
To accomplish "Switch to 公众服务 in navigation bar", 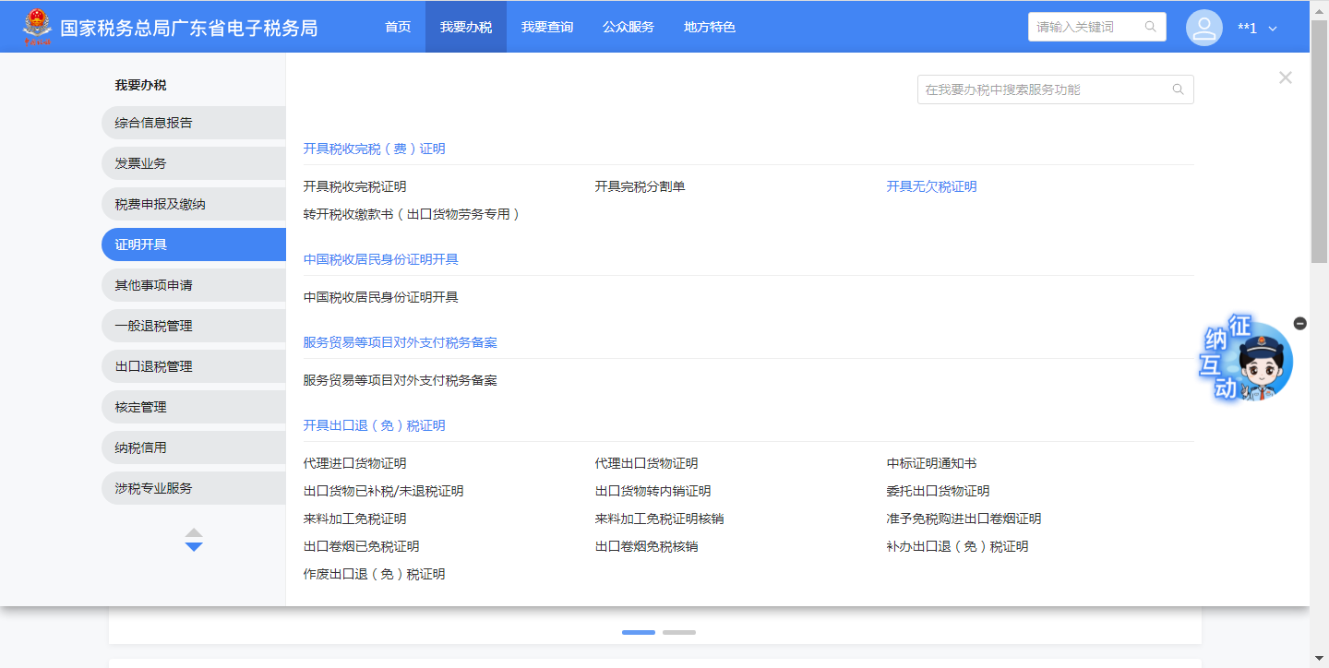I will coord(628,27).
